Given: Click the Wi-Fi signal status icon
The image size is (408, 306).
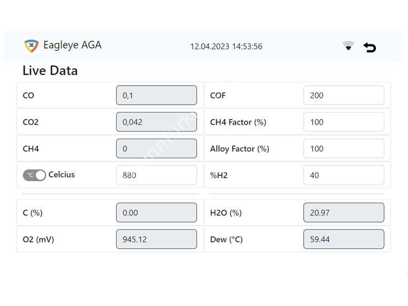Looking at the screenshot, I should point(348,46).
